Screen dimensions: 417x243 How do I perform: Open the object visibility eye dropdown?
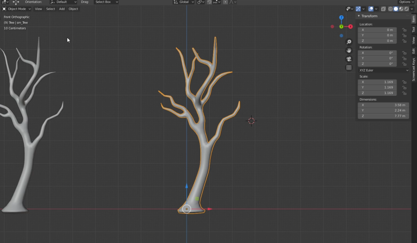click(350, 9)
